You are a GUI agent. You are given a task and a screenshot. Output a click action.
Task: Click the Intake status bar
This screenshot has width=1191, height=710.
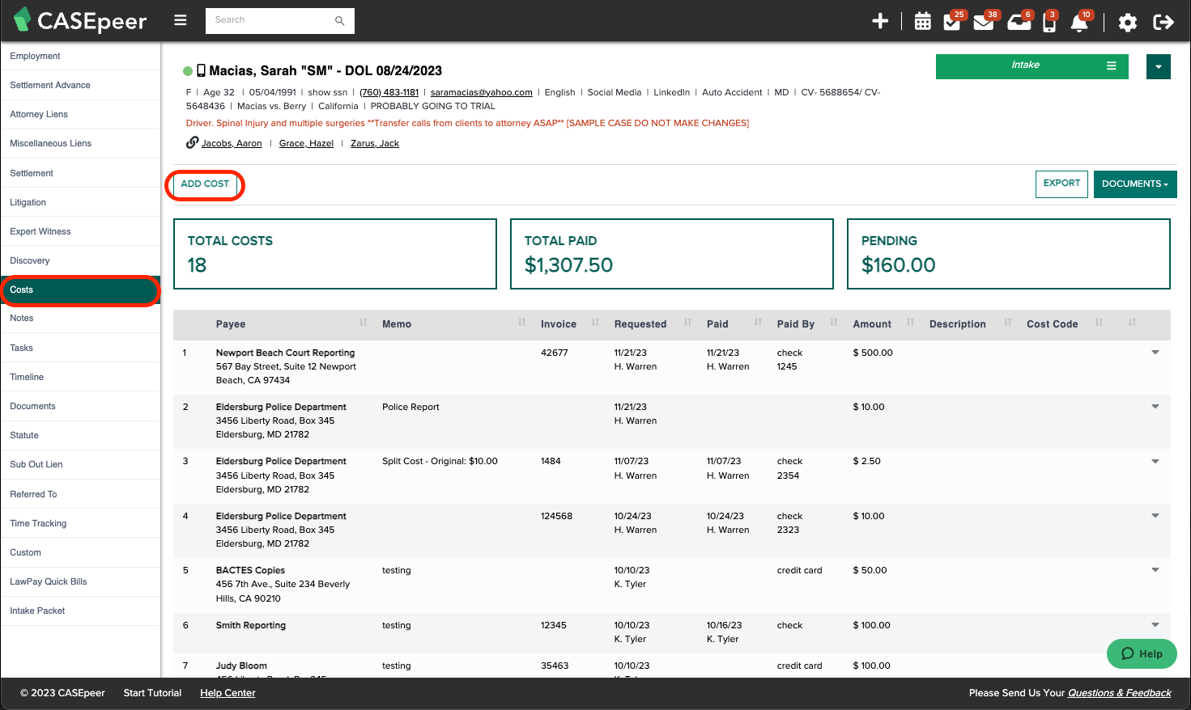point(1031,66)
